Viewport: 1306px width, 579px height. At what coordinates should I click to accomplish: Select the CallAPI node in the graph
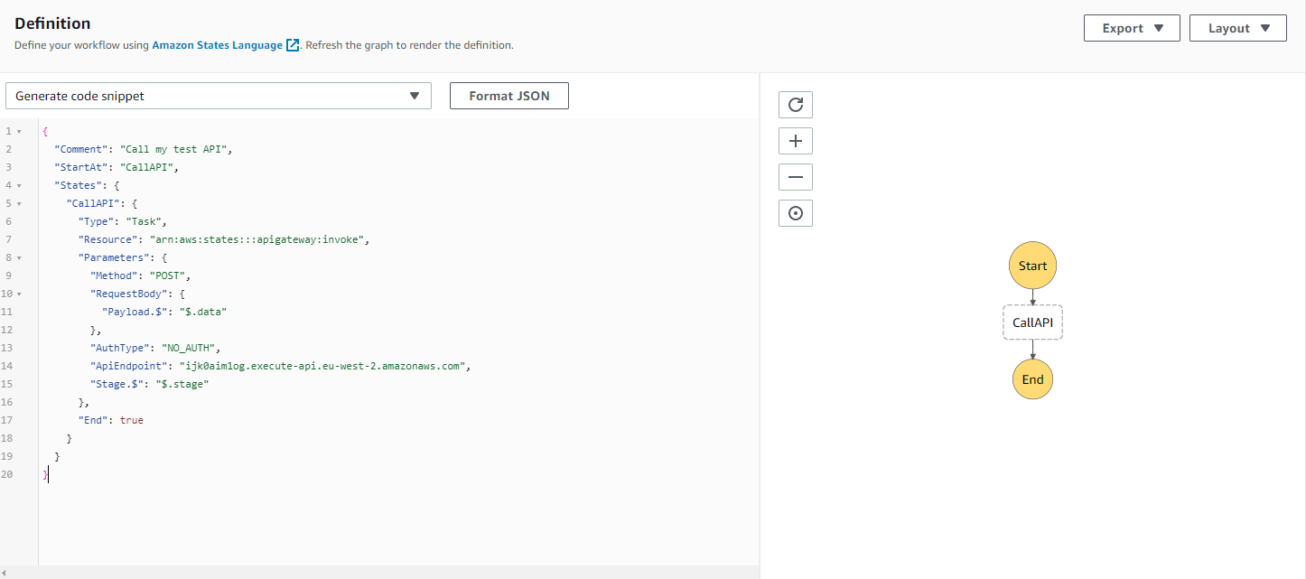pos(1032,322)
